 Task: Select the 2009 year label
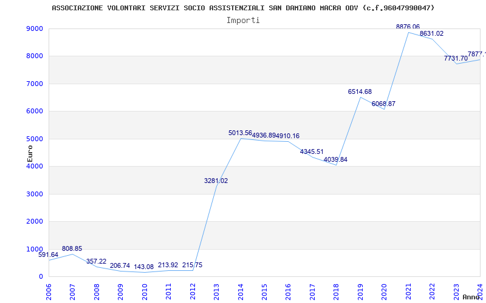[x=120, y=291]
